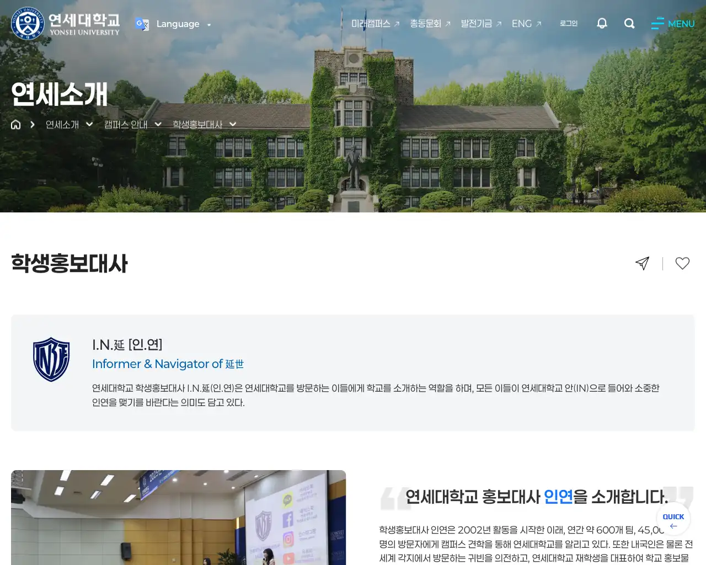Click the I.N.延 shield emblem
Viewport: 706px width, 565px height.
pos(51,359)
